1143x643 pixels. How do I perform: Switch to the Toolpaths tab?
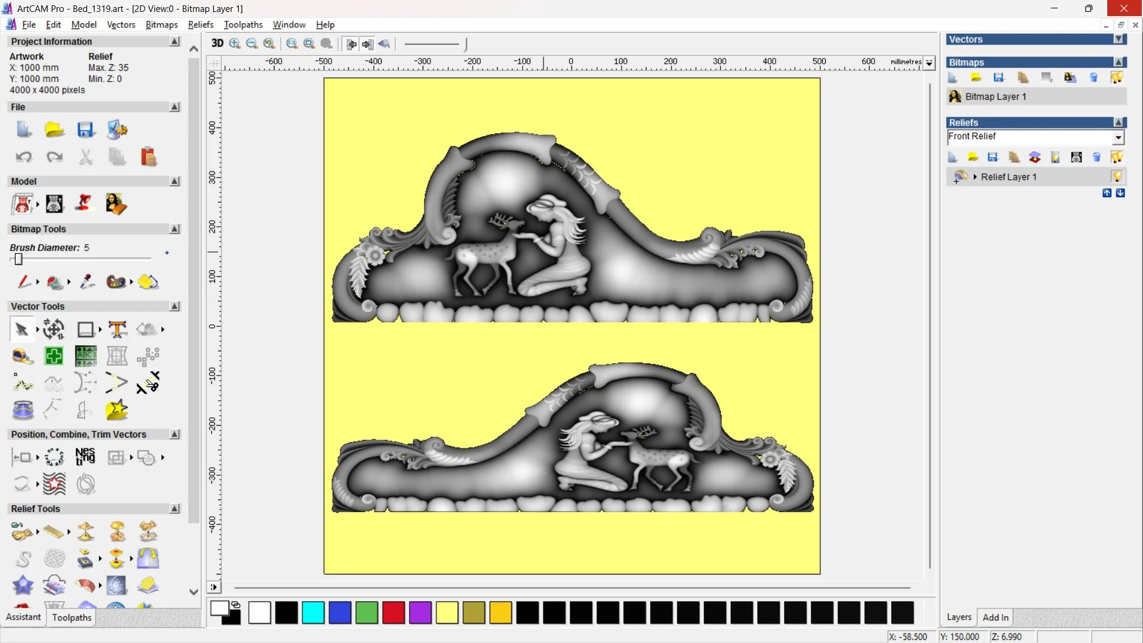click(x=71, y=617)
